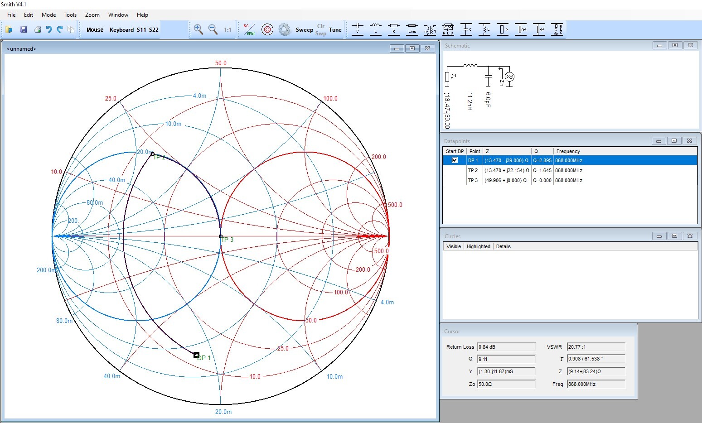The image size is (702, 423).
Task: Click the Copy to clipboard icon
Action: point(71,29)
